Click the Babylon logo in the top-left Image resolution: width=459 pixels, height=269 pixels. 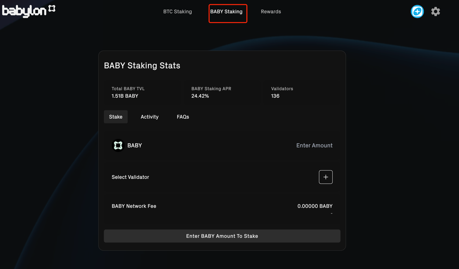pos(24,10)
